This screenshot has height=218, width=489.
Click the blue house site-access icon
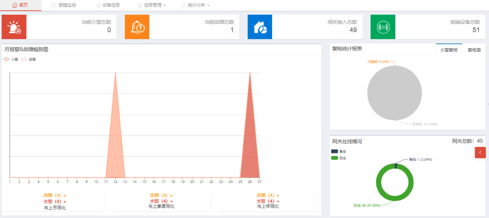pos(260,27)
